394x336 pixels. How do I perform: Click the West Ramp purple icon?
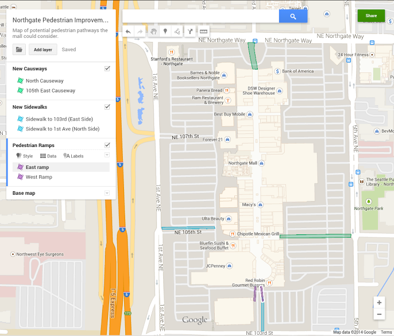coord(20,177)
